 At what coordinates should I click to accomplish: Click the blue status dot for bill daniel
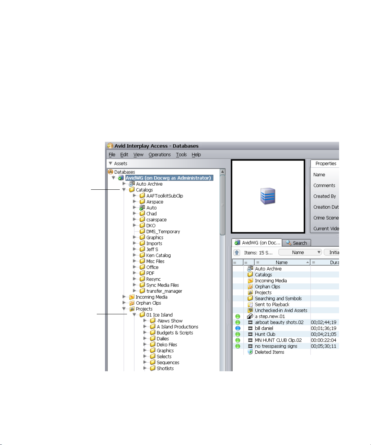237,328
